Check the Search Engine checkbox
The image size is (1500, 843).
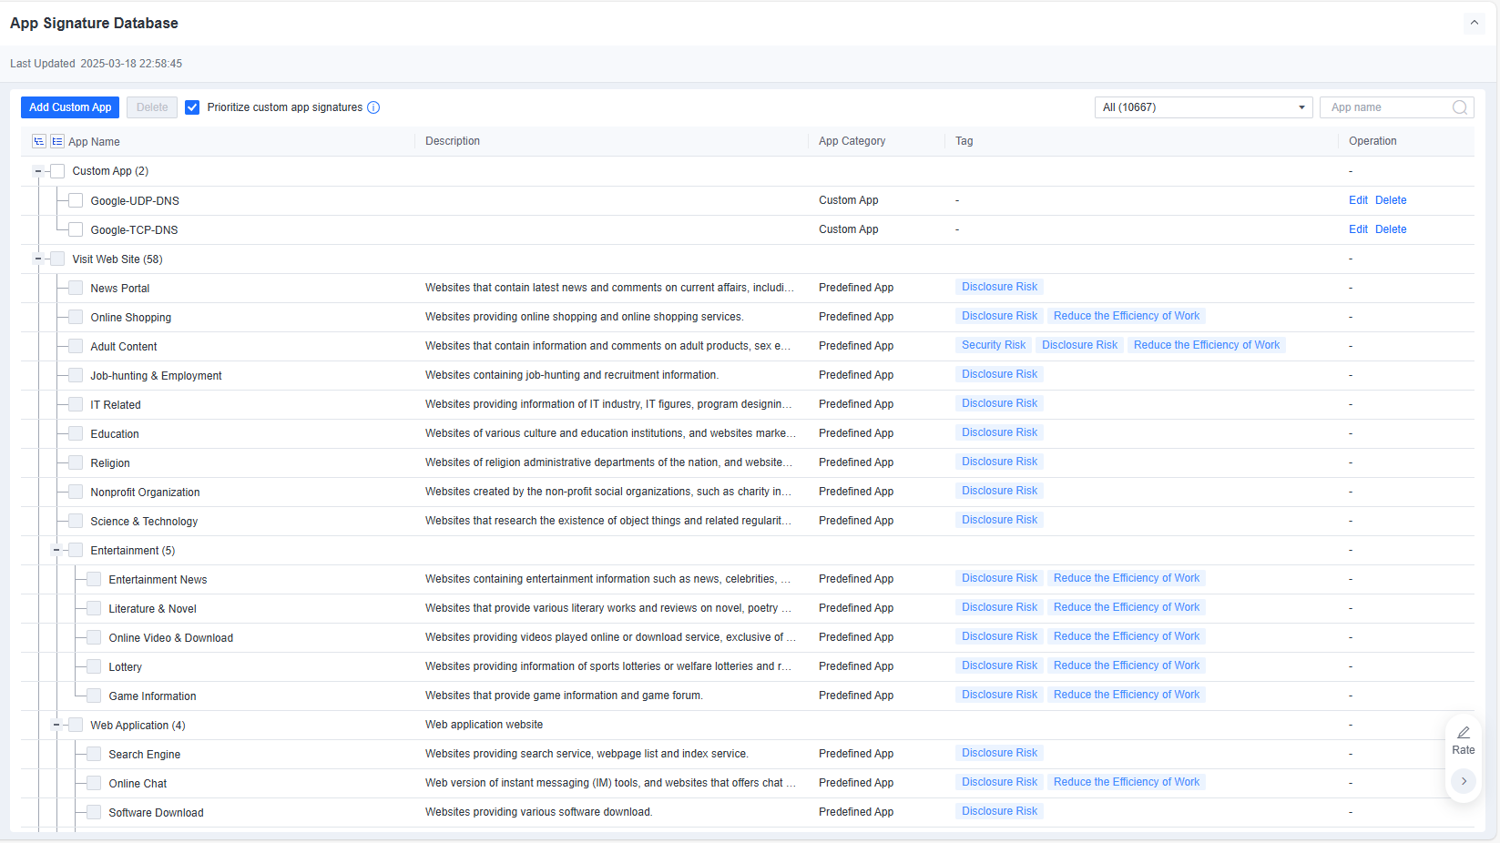pos(94,754)
